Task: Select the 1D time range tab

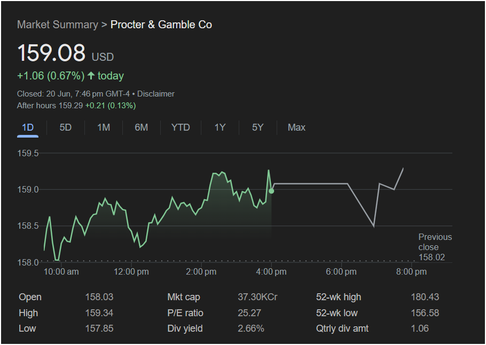Action: [28, 127]
